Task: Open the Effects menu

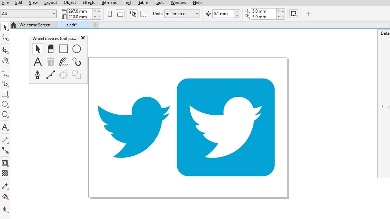Action: 89,2
